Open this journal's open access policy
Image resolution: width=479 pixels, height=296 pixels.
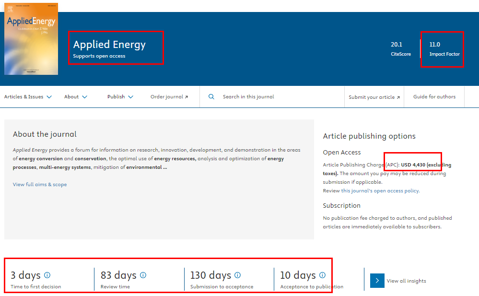pyautogui.click(x=380, y=191)
